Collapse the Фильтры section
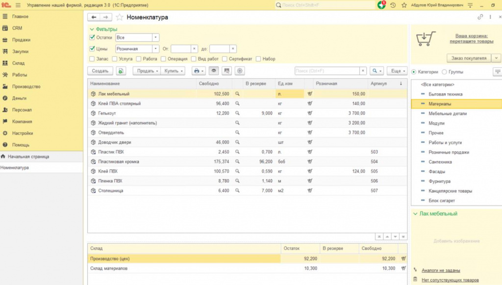The width and height of the screenshot is (502, 285). pos(103,29)
